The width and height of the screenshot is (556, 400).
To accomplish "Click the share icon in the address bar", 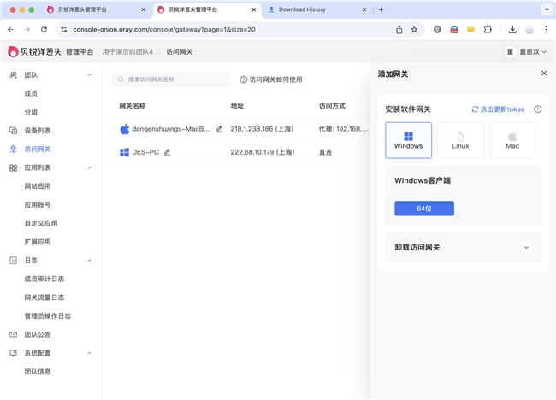I will pos(399,29).
